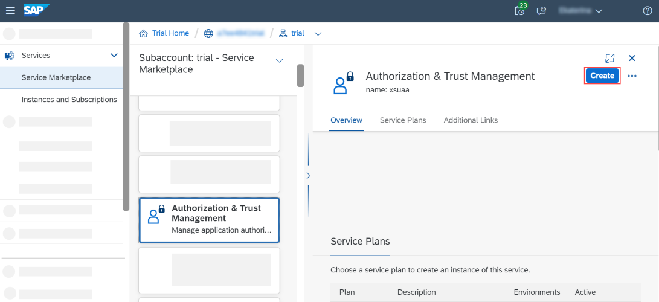Image resolution: width=659 pixels, height=302 pixels.
Task: Switch to the Overview tab
Action: [346, 120]
